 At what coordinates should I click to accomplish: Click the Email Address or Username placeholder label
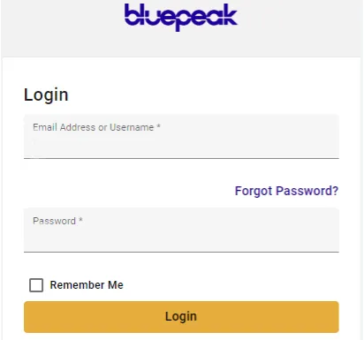click(96, 127)
